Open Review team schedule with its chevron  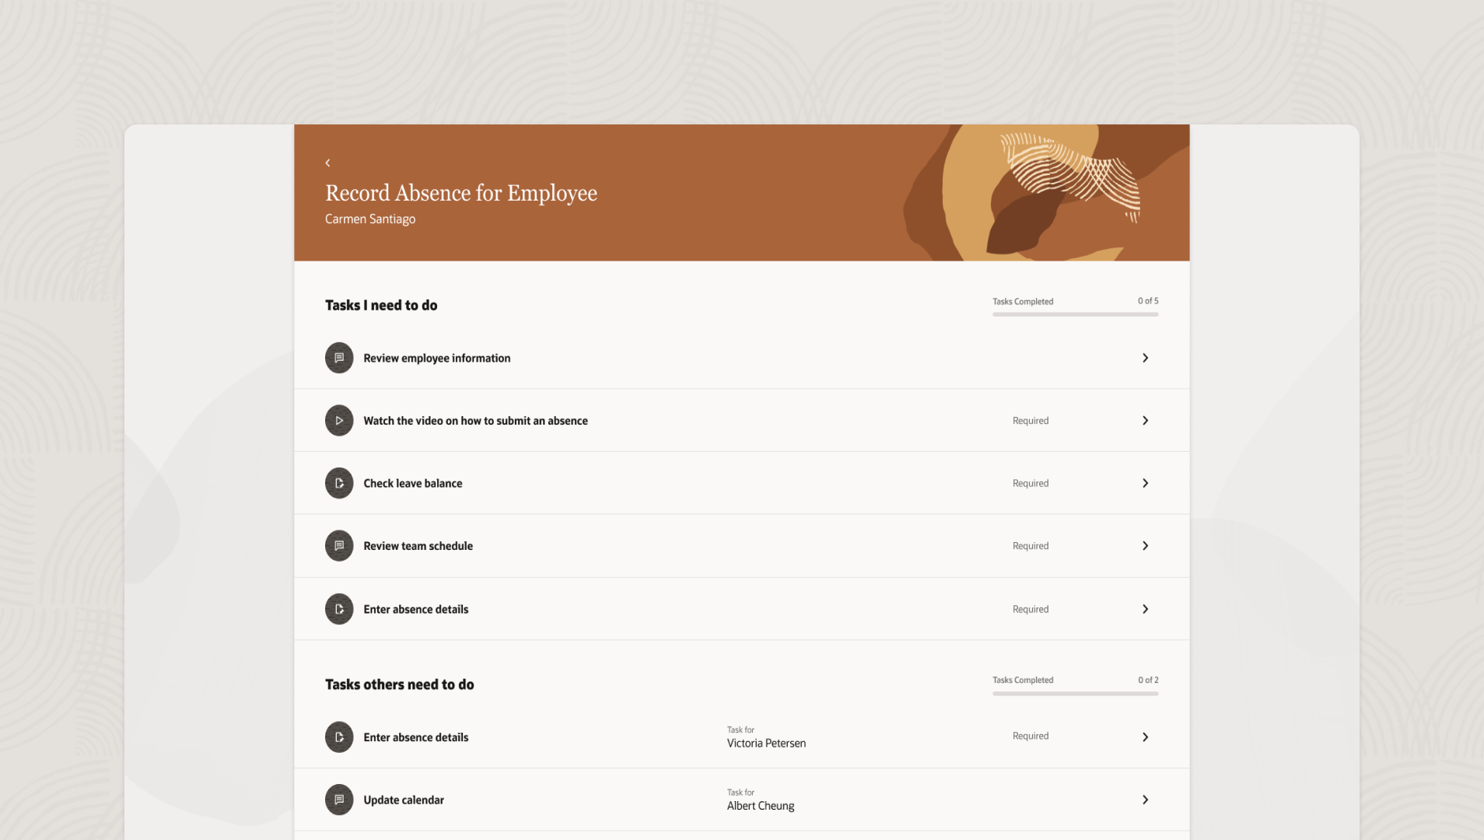click(x=1145, y=546)
